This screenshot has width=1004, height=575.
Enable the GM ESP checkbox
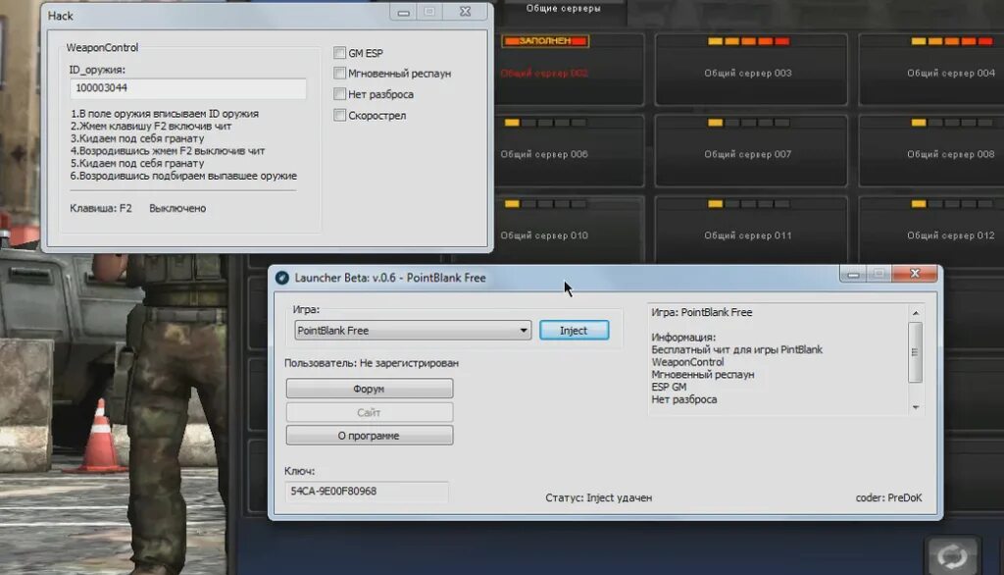click(x=340, y=53)
